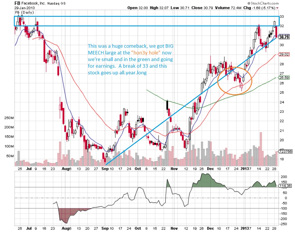295x232 pixels.
Task: Click Aug on the indicator panel's date axis
Action: tap(65, 229)
